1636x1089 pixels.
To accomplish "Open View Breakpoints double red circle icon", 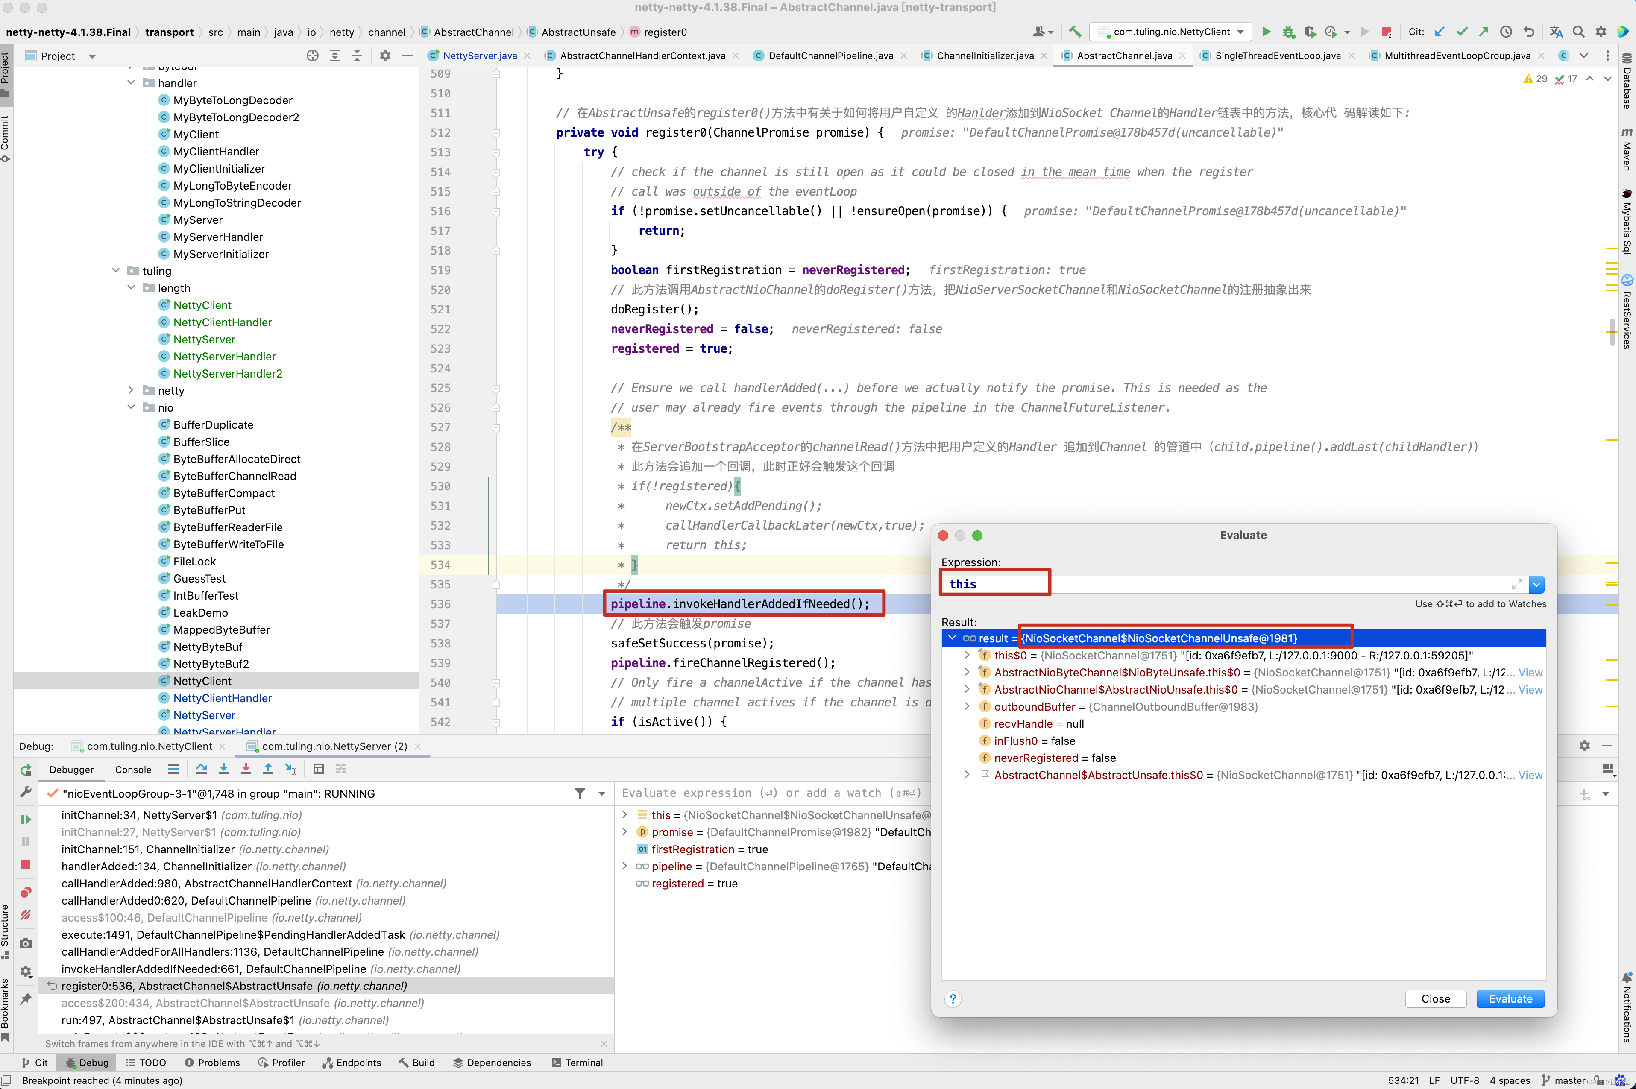I will coord(26,892).
